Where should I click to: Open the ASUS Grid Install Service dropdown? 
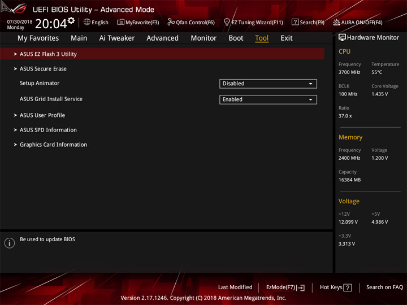click(x=268, y=99)
